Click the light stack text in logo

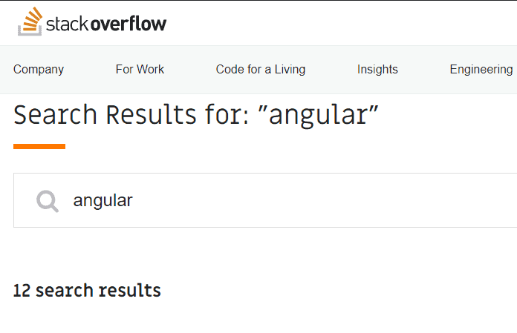point(68,24)
